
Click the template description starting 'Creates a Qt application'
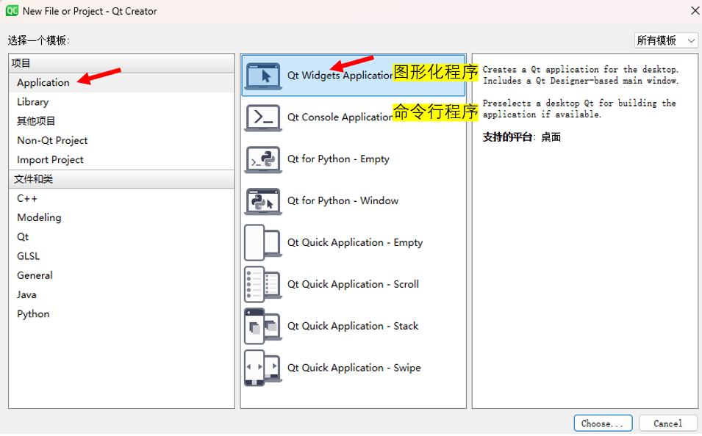coord(581,75)
